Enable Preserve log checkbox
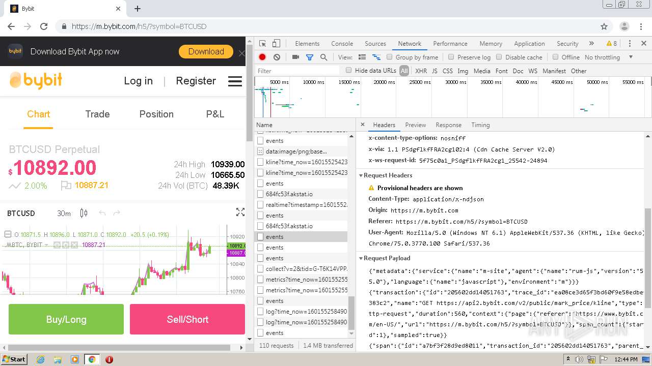 click(451, 57)
